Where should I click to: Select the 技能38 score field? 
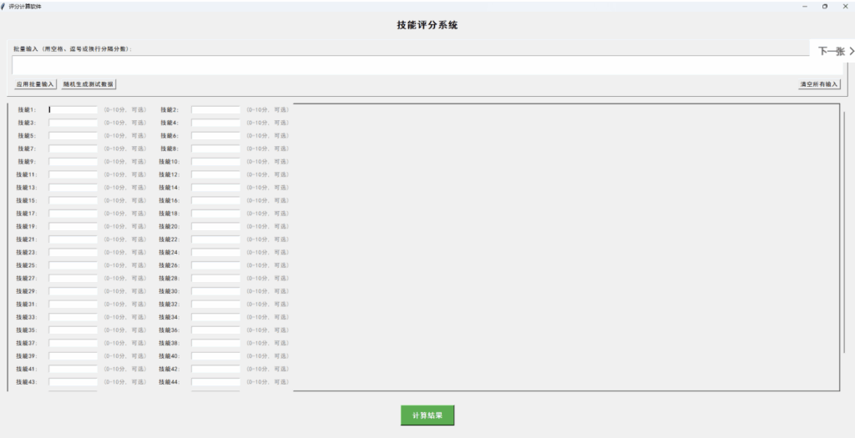215,343
